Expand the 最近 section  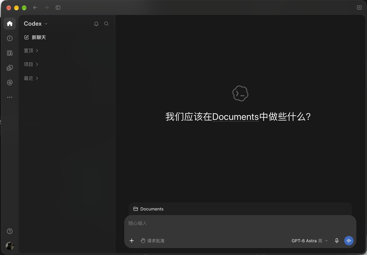pos(31,78)
